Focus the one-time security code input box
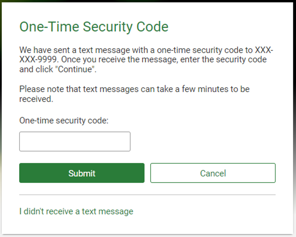 click(x=75, y=142)
